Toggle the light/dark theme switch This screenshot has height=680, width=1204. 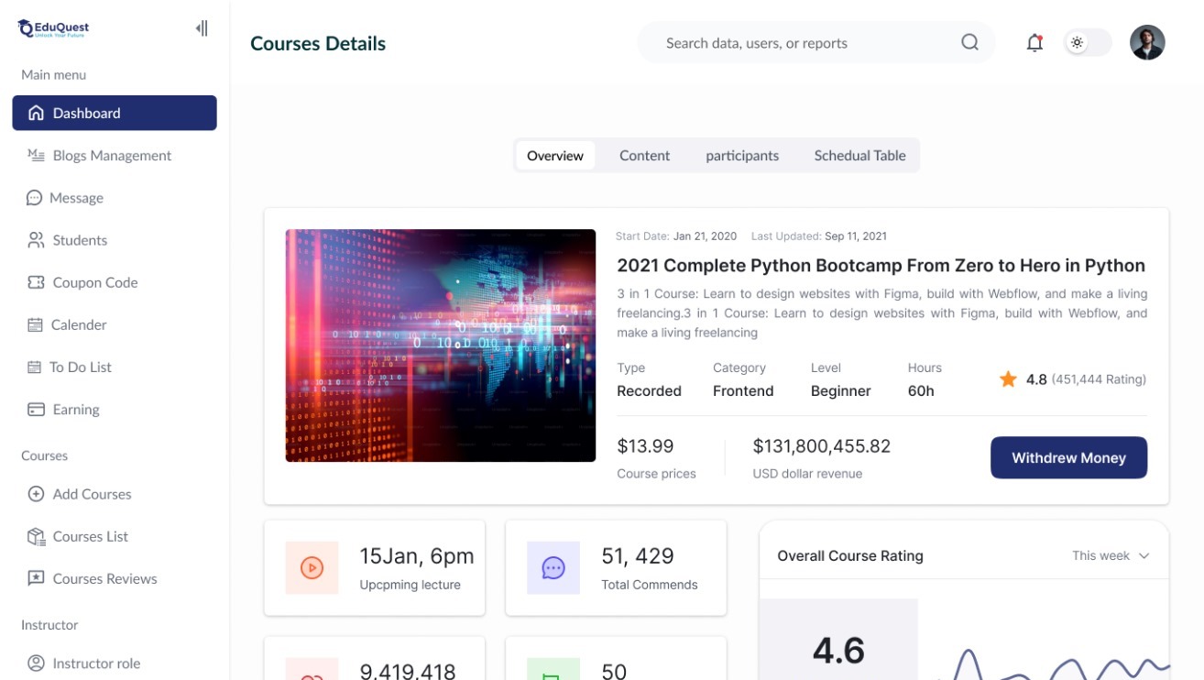click(x=1088, y=43)
